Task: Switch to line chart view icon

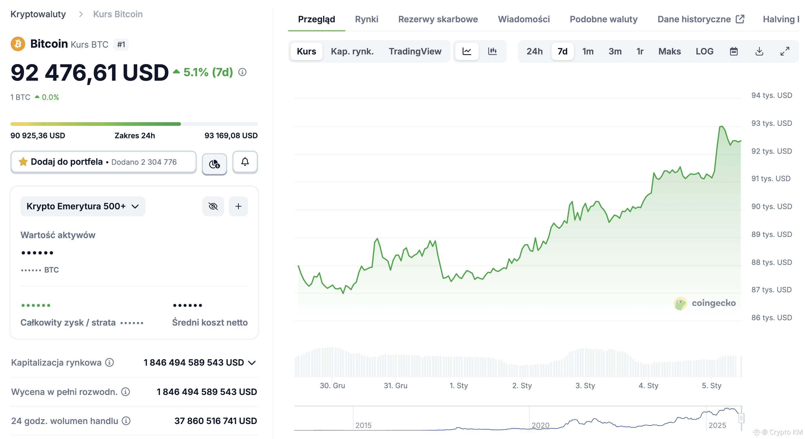Action: [467, 51]
